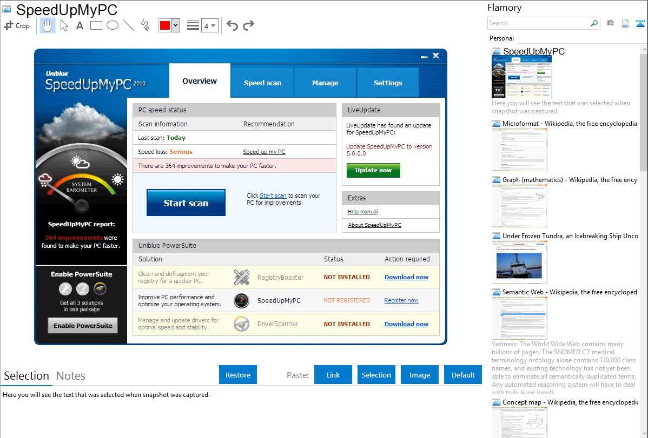Open the Concept map snapshot thumbnail
Screen dimensions: 648x438
519,422
